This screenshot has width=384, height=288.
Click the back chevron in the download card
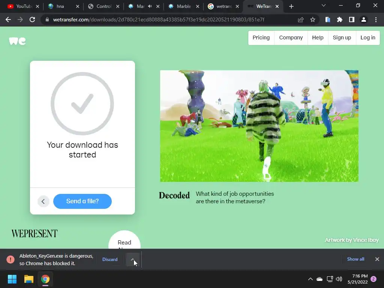43,201
